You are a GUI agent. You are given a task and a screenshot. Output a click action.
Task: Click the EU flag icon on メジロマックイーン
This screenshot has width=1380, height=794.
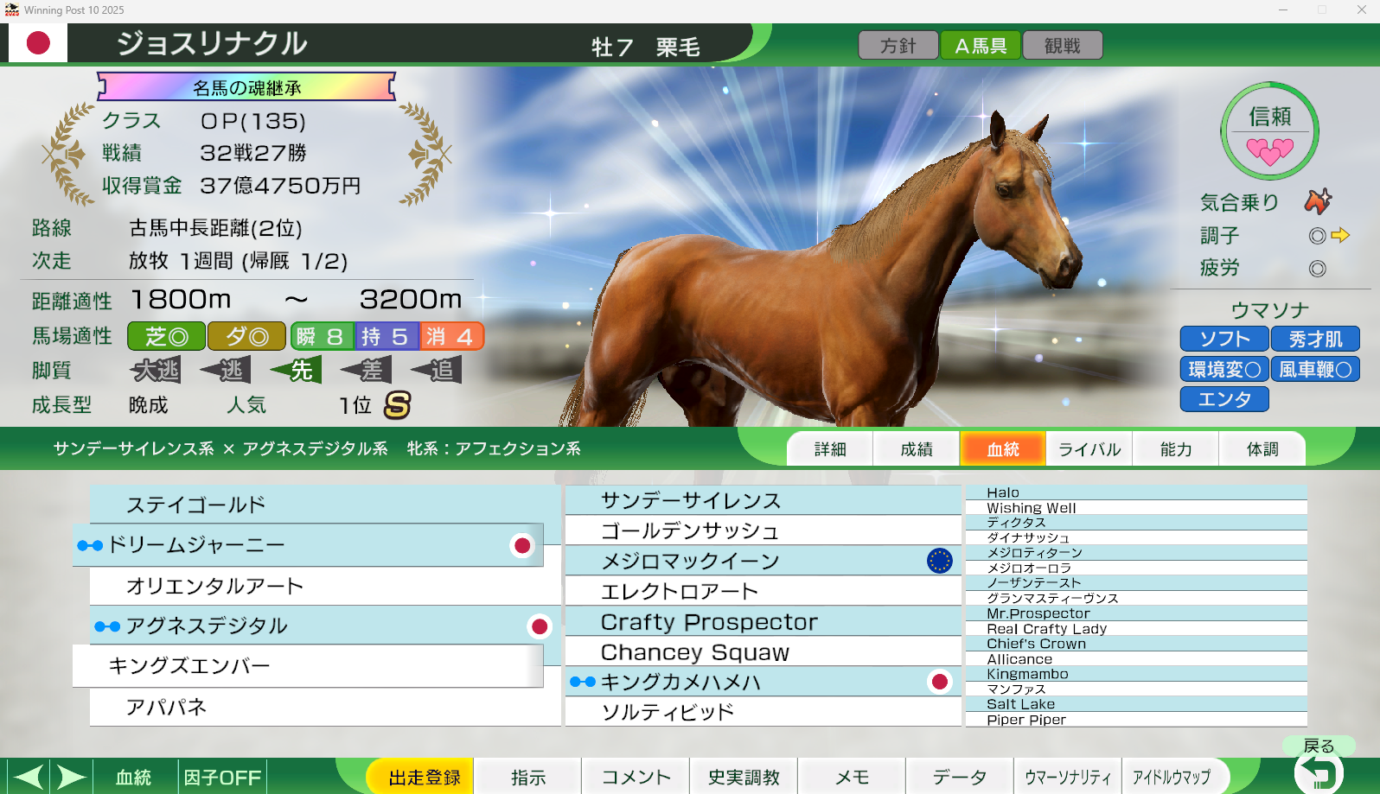point(940,561)
